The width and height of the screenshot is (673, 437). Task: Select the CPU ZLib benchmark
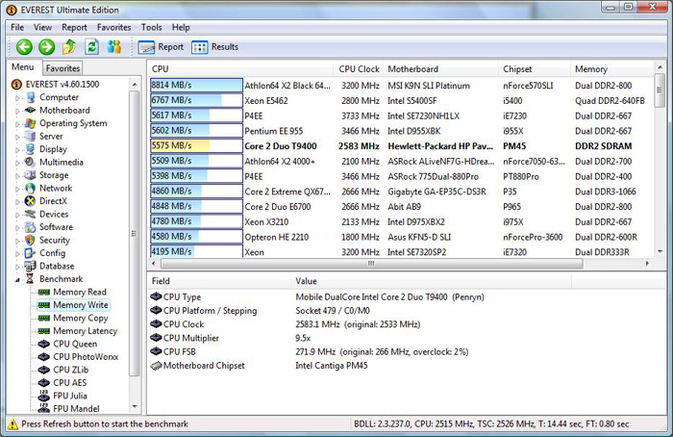click(x=71, y=370)
